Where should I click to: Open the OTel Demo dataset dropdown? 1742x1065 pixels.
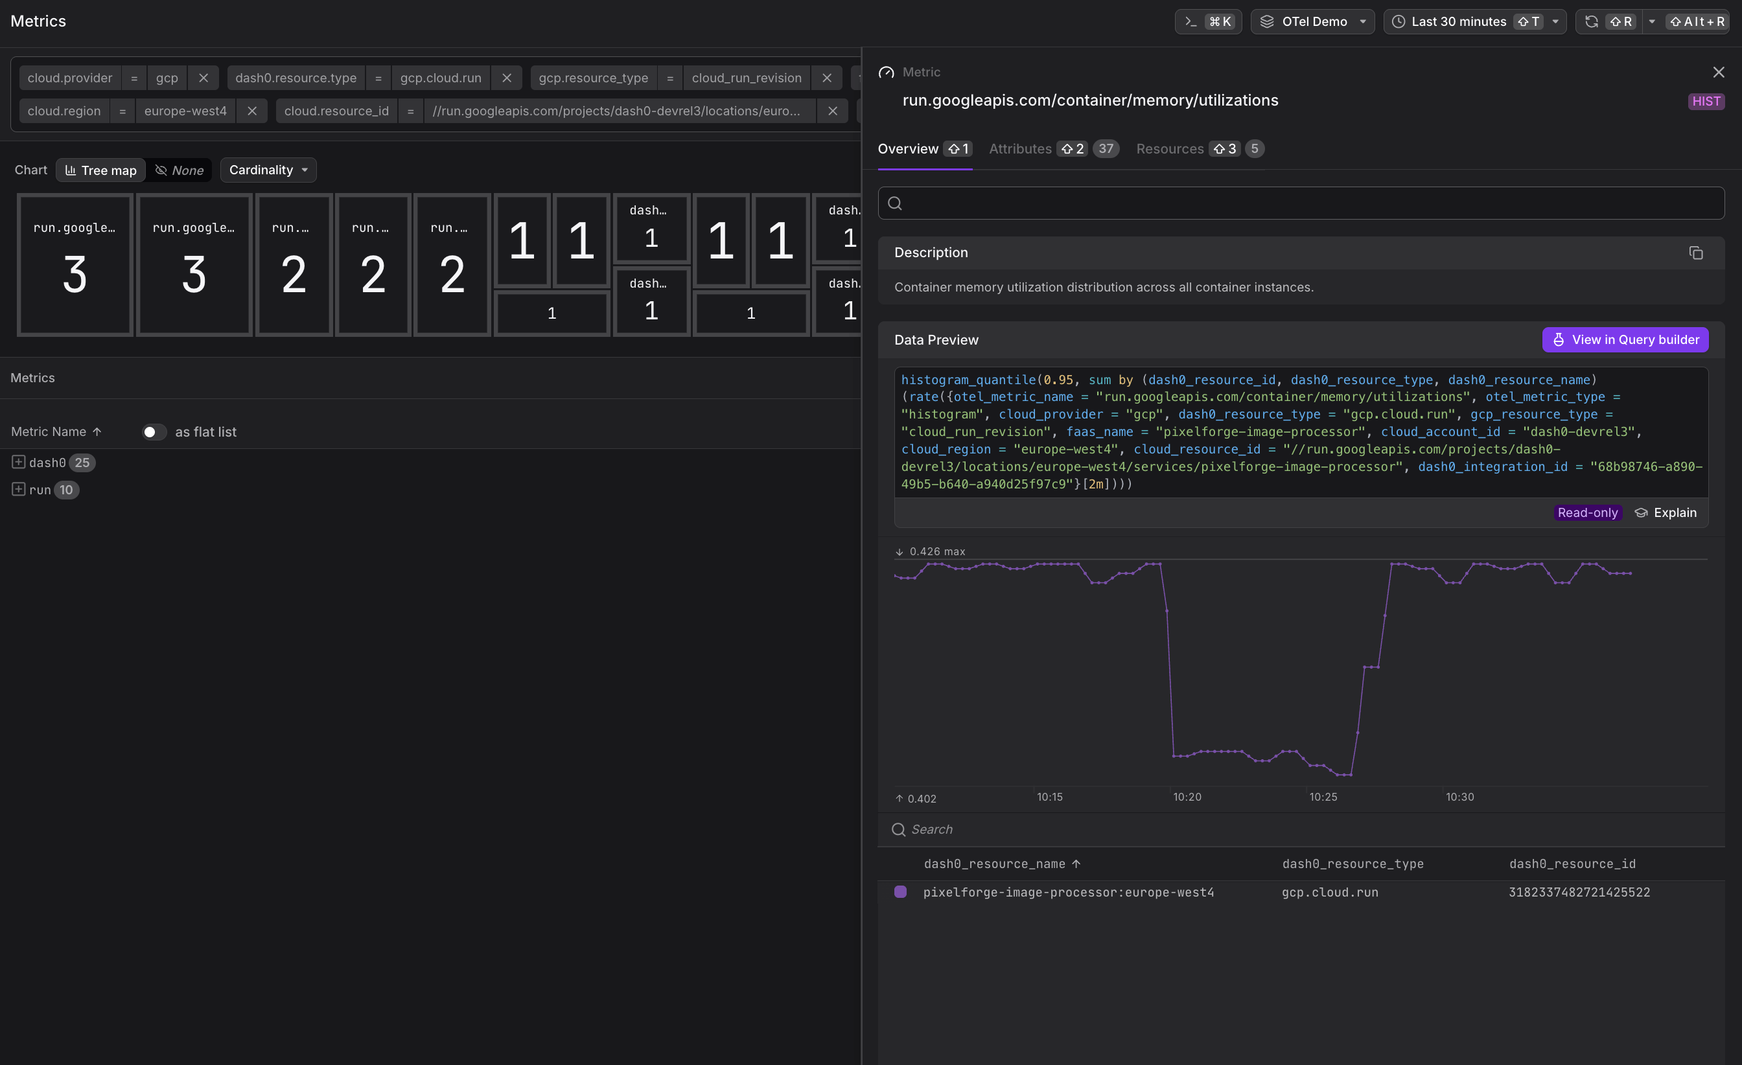(x=1312, y=22)
